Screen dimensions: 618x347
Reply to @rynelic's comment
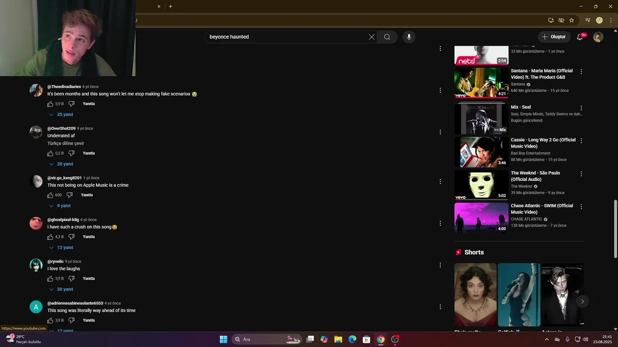point(89,279)
